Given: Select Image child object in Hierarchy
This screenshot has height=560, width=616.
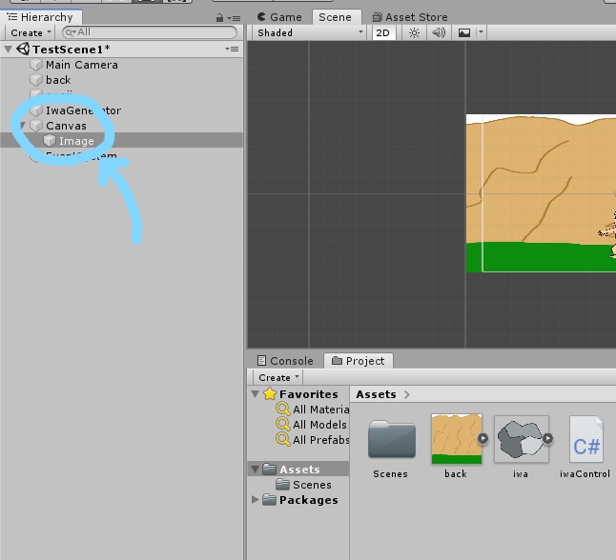Looking at the screenshot, I should [76, 141].
